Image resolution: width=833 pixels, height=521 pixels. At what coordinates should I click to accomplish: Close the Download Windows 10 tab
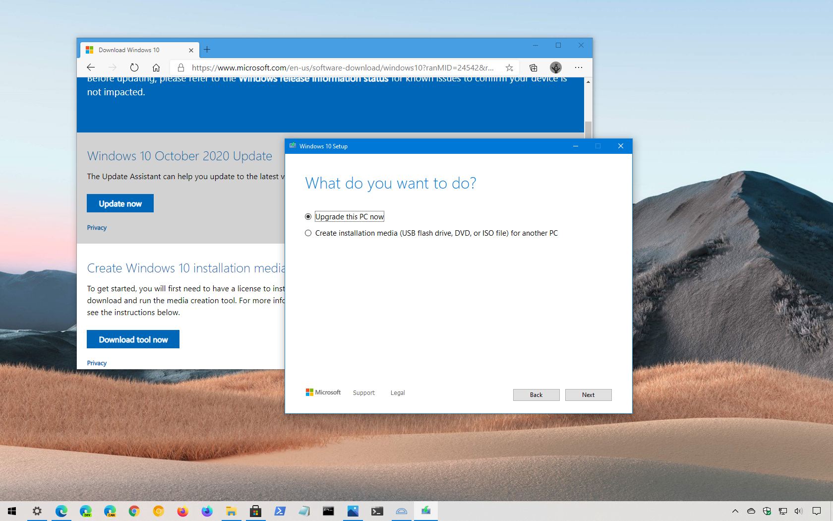(x=191, y=50)
